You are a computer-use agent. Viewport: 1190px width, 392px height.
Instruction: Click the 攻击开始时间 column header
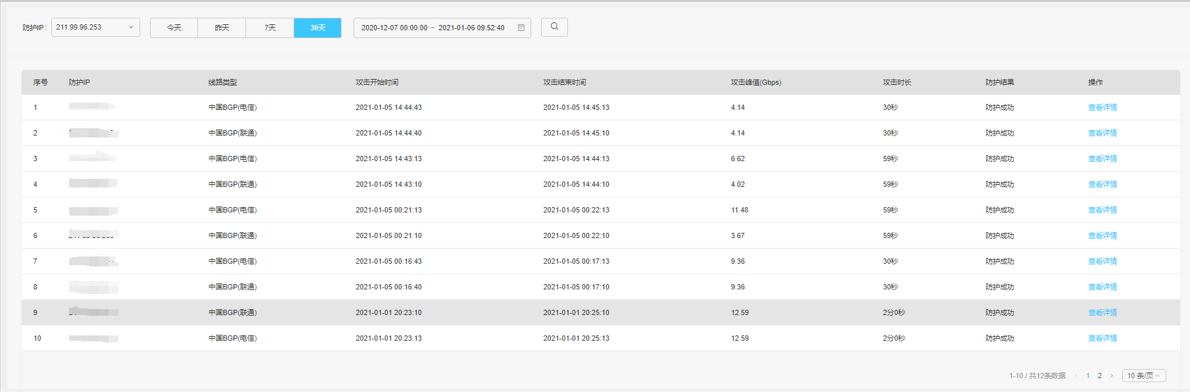click(x=376, y=82)
